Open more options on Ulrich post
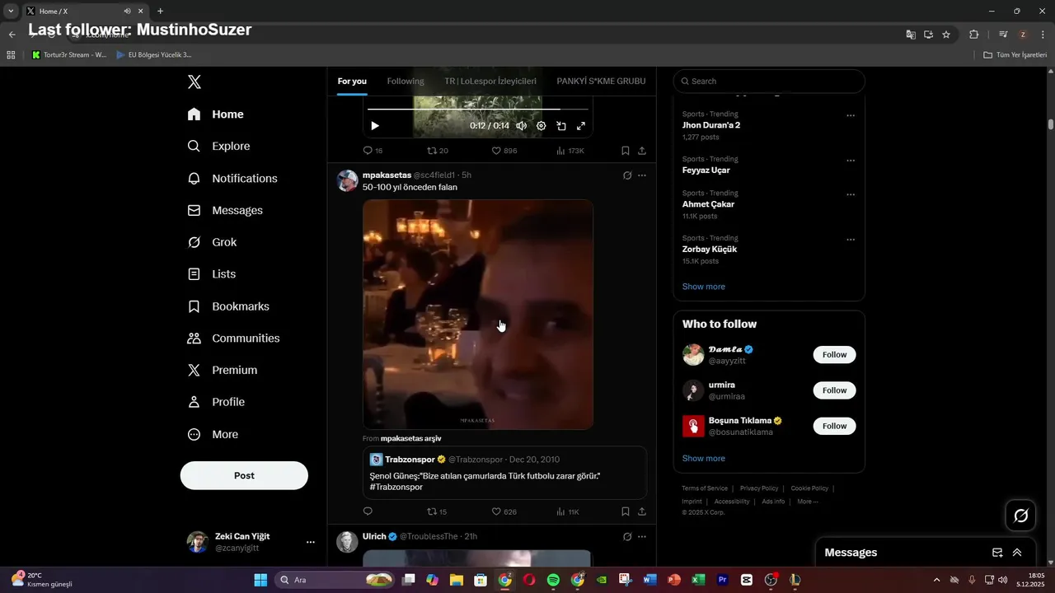This screenshot has width=1055, height=593. pos(642,536)
